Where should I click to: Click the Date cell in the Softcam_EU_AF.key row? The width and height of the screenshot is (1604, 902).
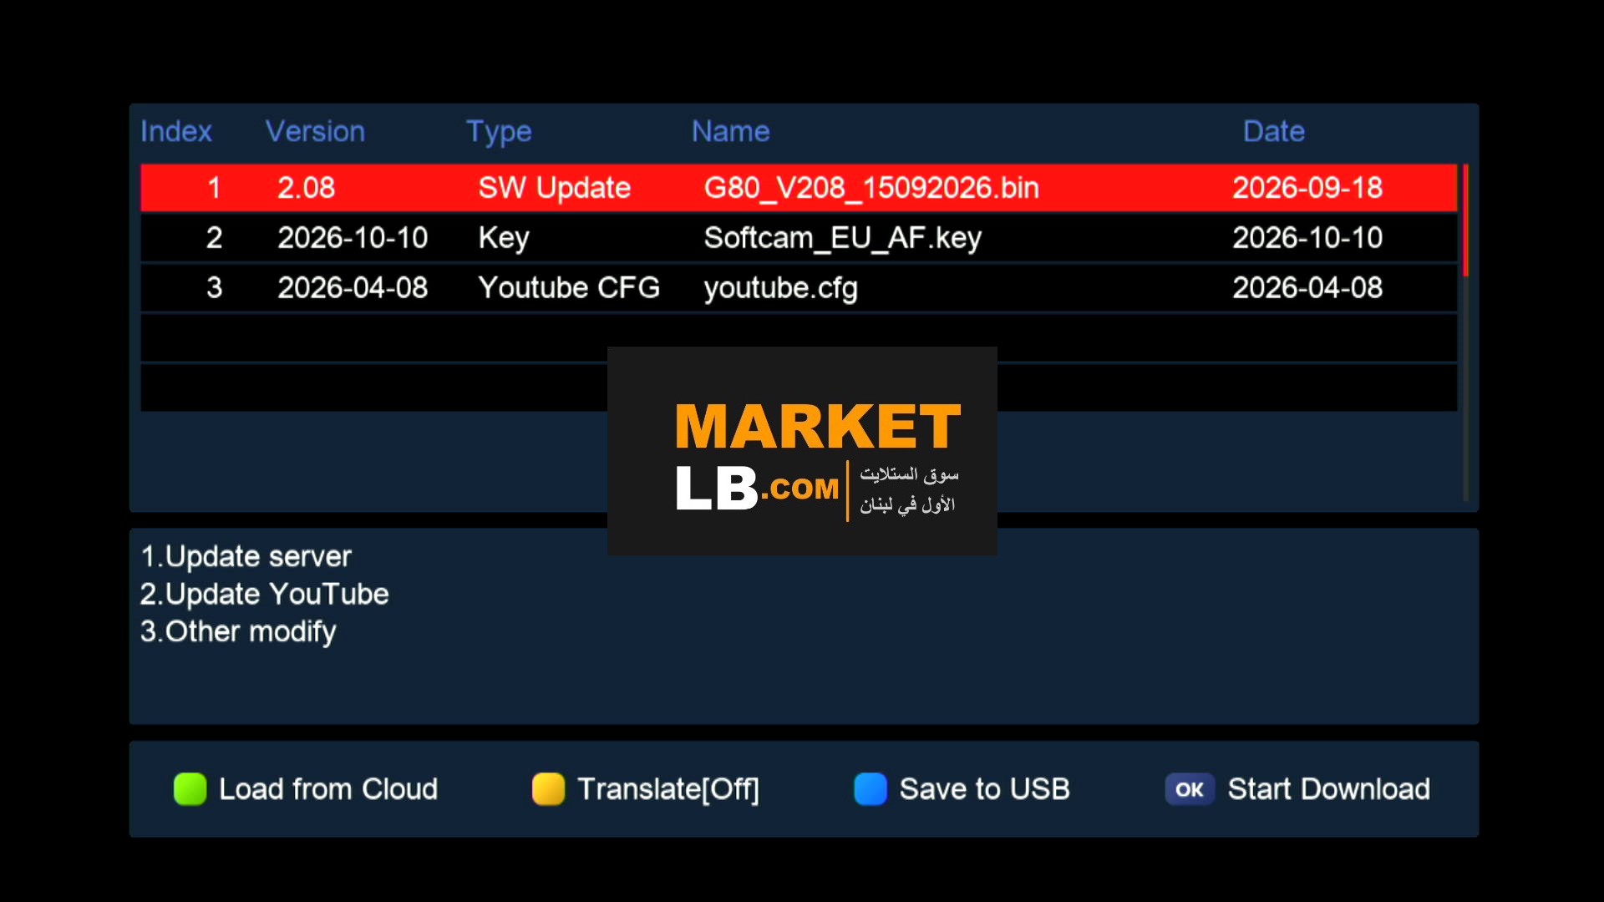coord(1307,238)
